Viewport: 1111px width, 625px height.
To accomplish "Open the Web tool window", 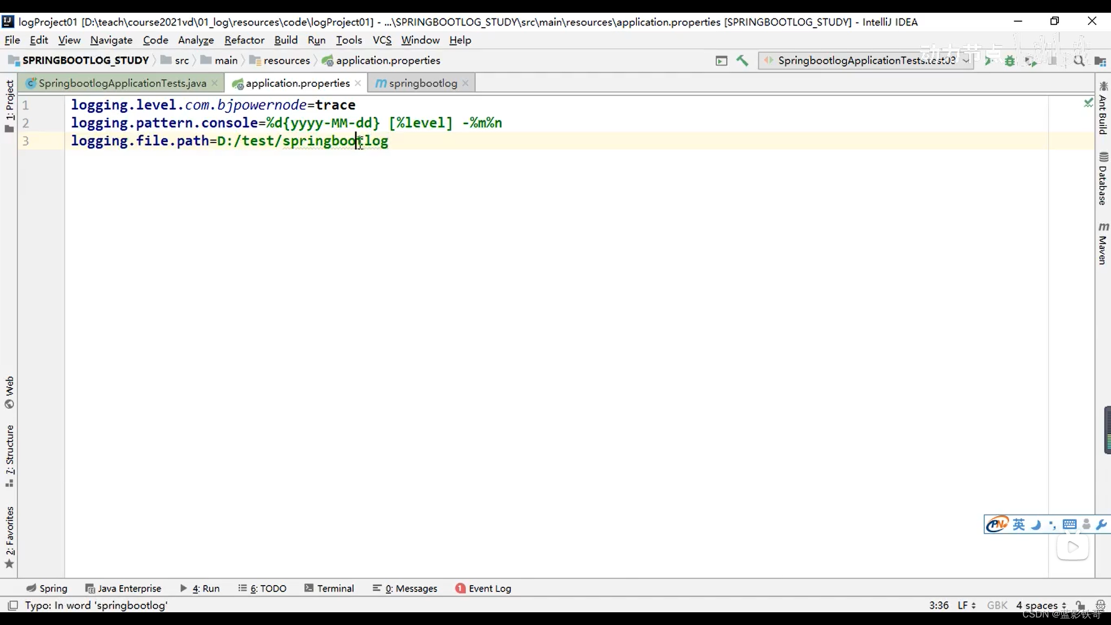I will 9,392.
